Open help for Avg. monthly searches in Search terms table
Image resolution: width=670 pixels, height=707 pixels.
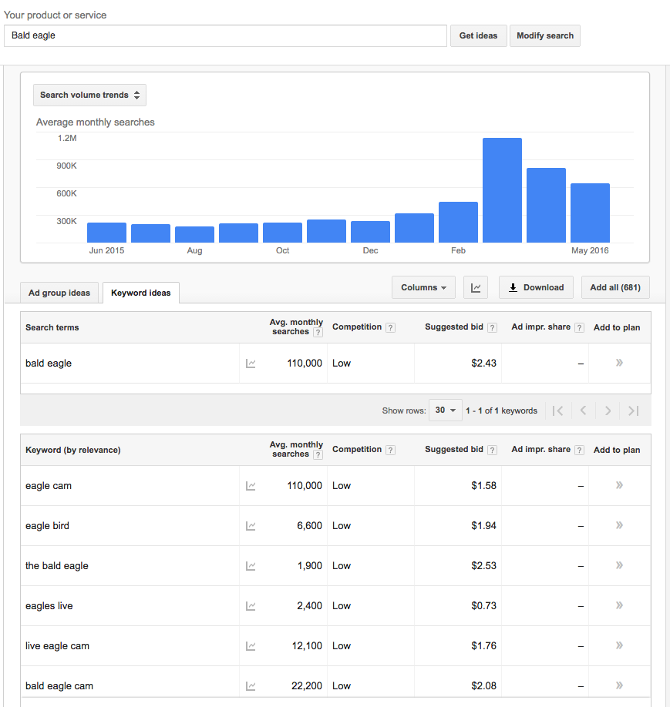tap(318, 332)
